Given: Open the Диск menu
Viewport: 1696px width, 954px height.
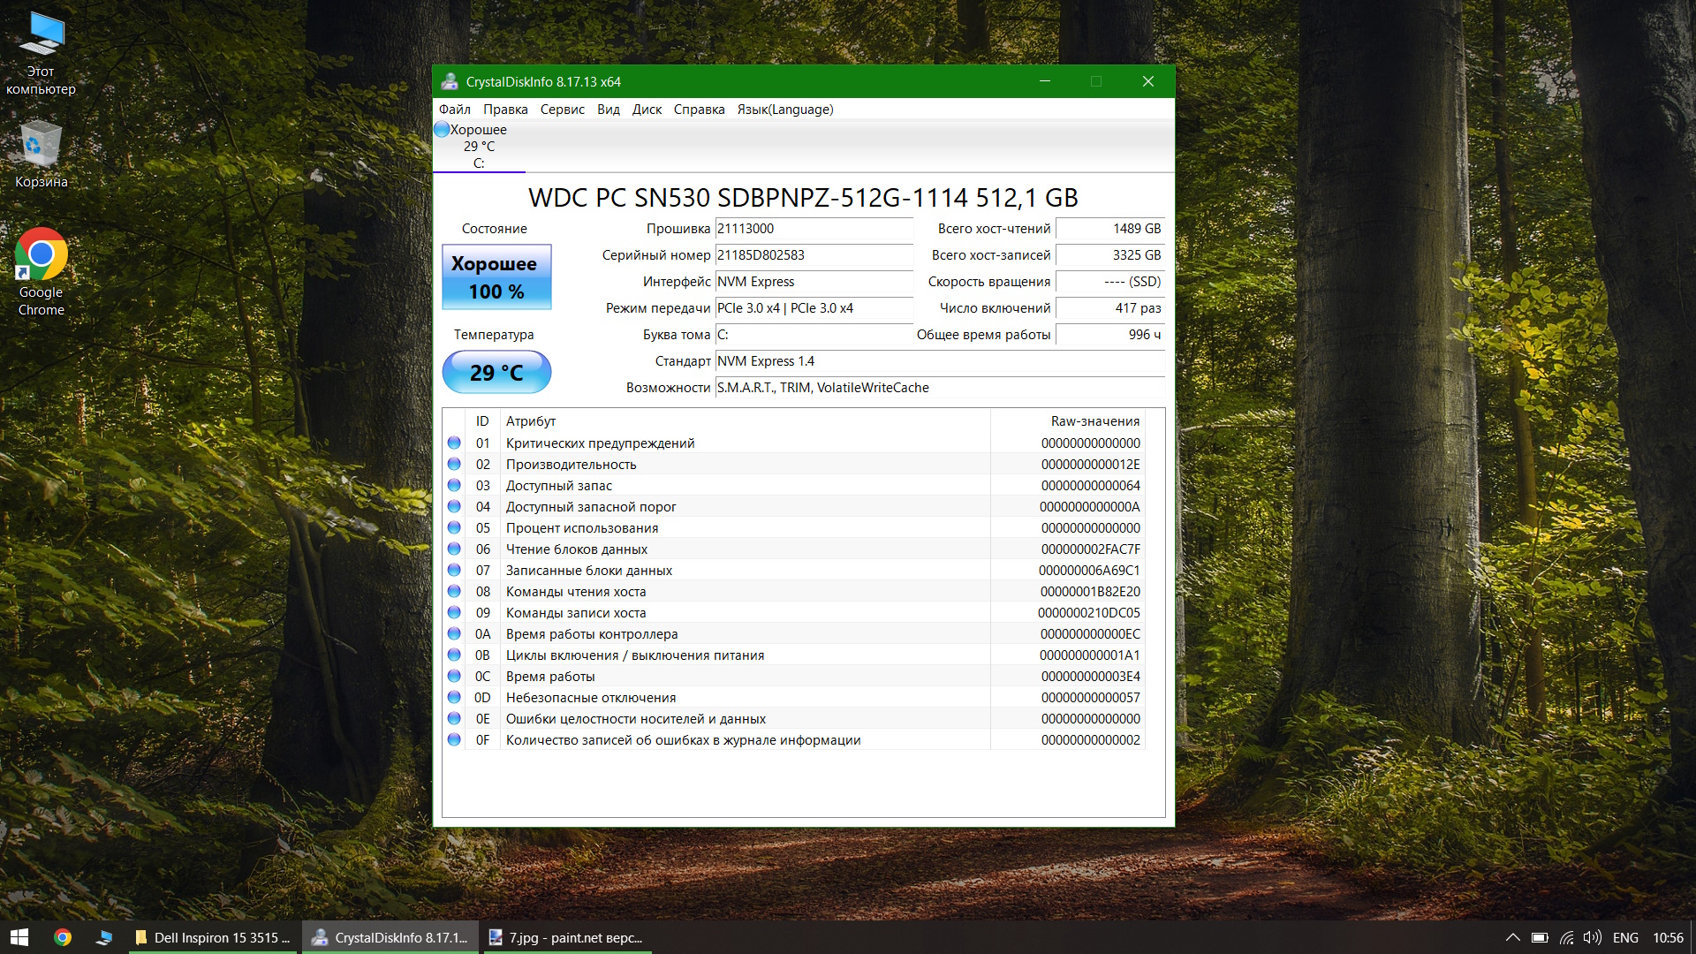Looking at the screenshot, I should pyautogui.click(x=647, y=110).
